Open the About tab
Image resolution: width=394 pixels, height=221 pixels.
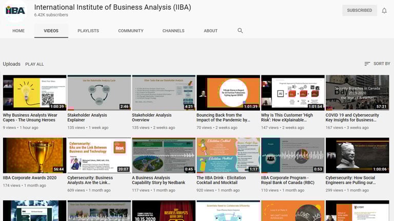click(x=210, y=31)
